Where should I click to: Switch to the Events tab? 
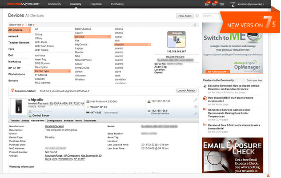click(25, 121)
